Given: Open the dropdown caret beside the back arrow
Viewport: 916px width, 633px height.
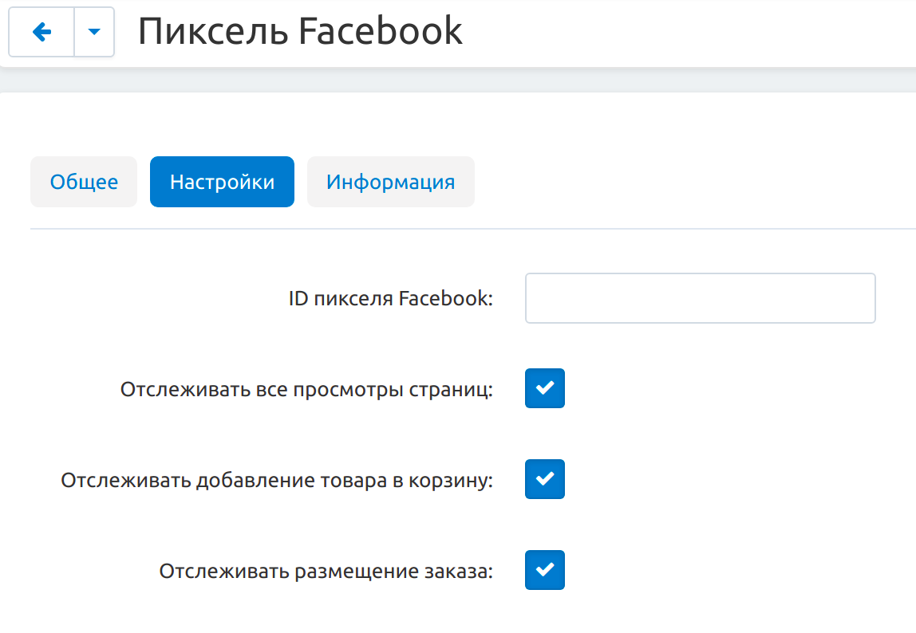Looking at the screenshot, I should 94,32.
